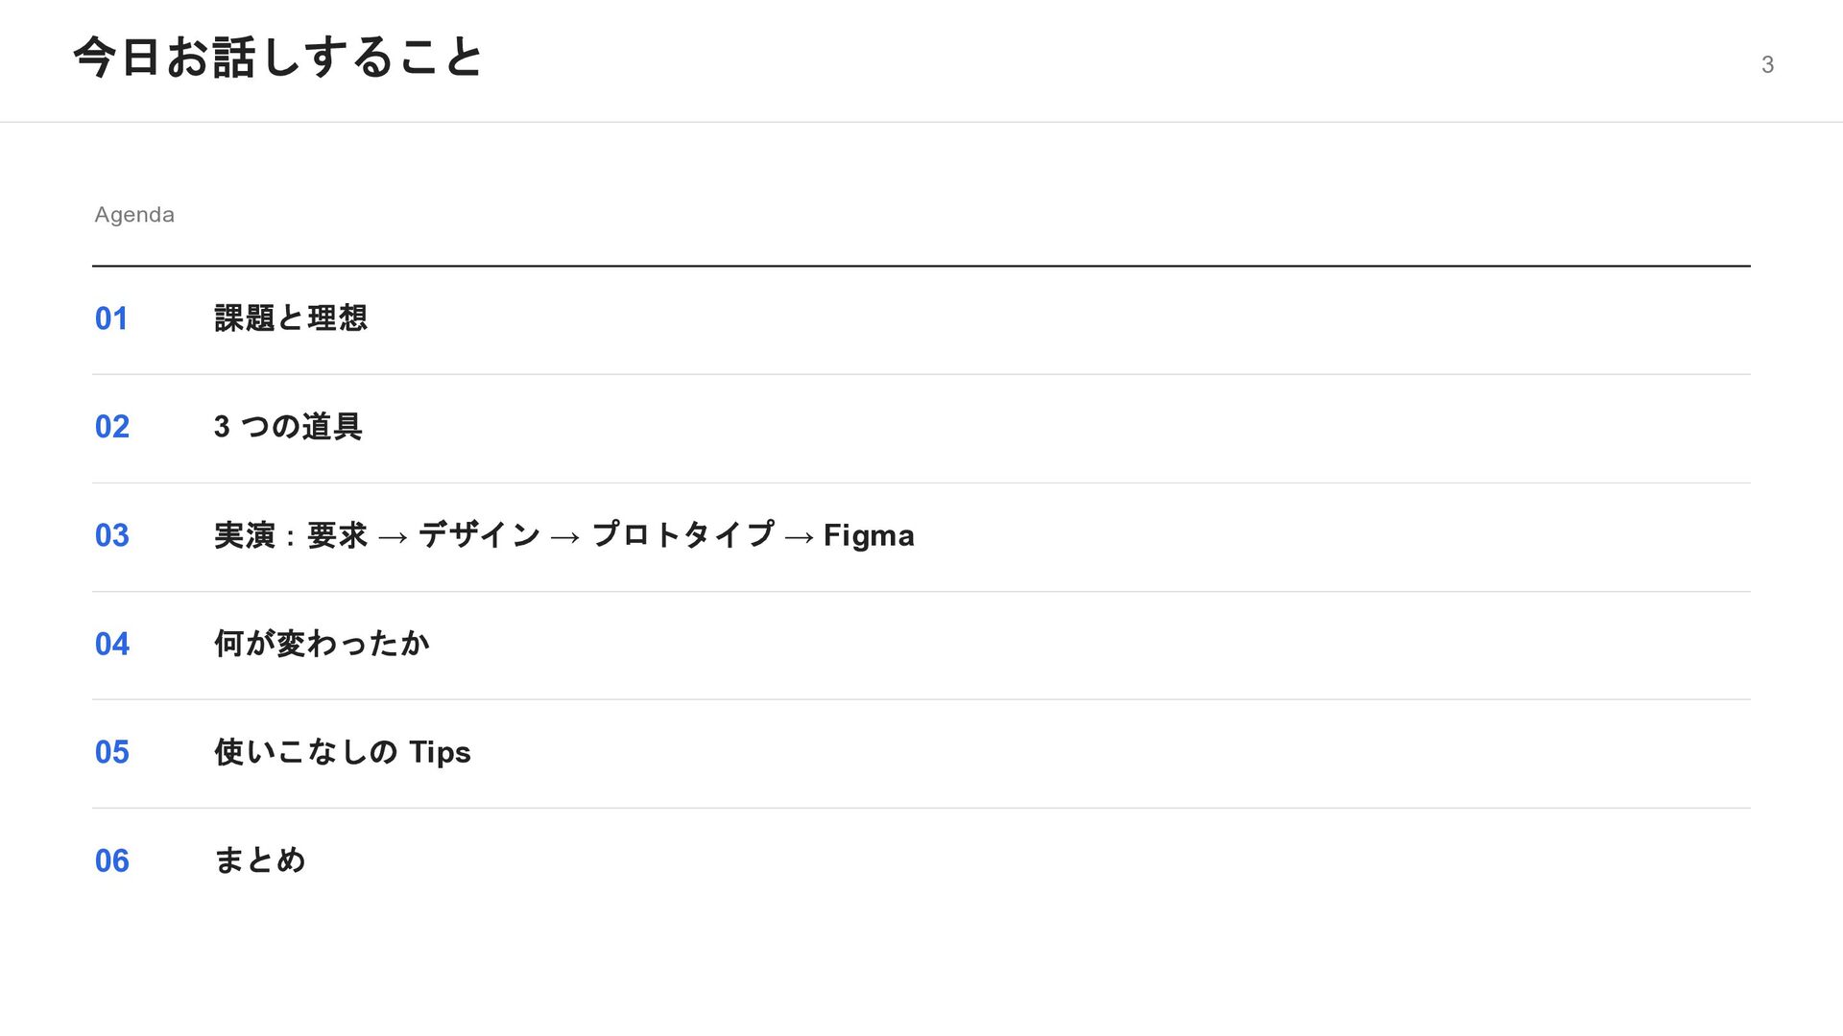Click the word 要求 in item 03
Image resolution: width=1843 pixels, height=1036 pixels.
click(x=337, y=535)
